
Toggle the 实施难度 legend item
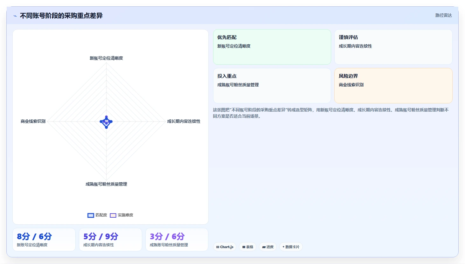point(121,215)
